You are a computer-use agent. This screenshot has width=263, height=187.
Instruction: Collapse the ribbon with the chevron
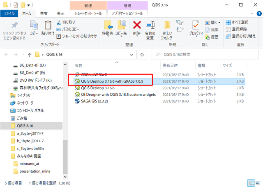[252, 14]
